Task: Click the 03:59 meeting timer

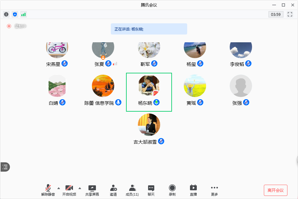Action: (x=276, y=14)
